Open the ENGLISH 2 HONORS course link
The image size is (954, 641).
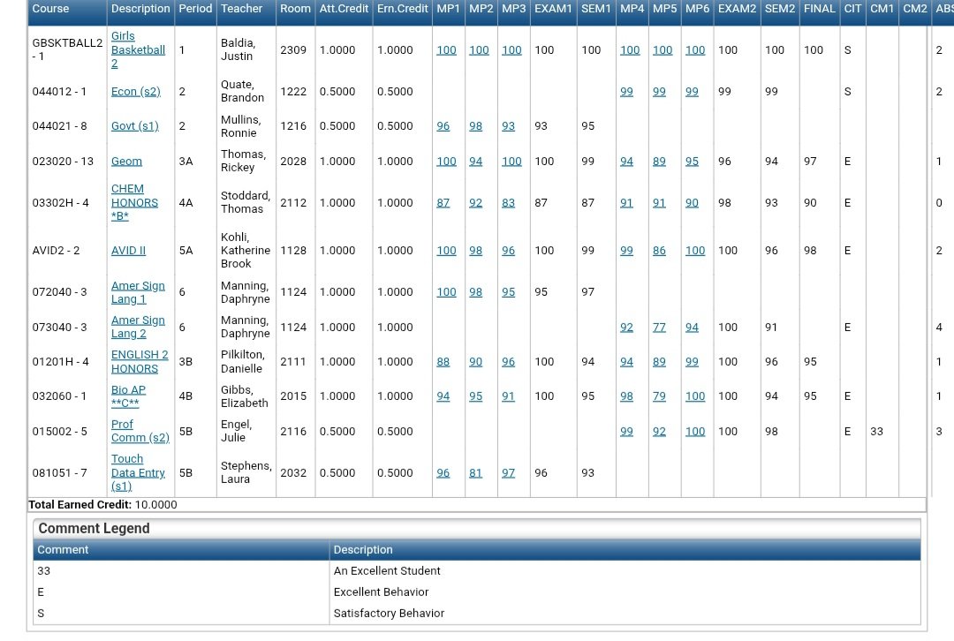coord(140,362)
